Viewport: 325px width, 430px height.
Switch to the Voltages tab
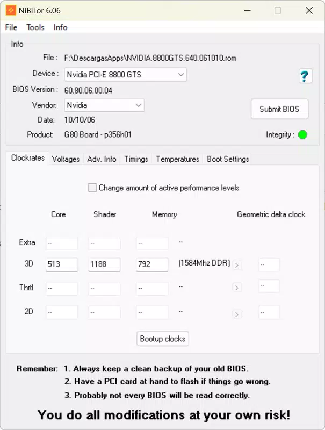click(x=66, y=159)
